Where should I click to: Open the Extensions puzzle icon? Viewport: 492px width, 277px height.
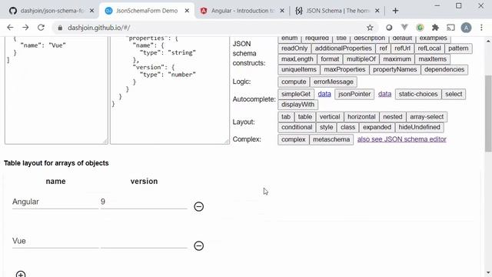(435, 28)
